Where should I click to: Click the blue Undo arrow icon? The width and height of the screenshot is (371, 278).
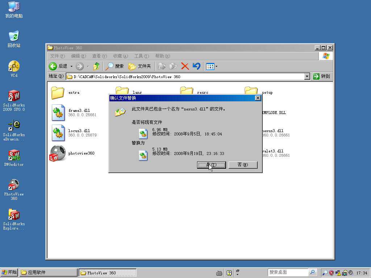pyautogui.click(x=196, y=66)
